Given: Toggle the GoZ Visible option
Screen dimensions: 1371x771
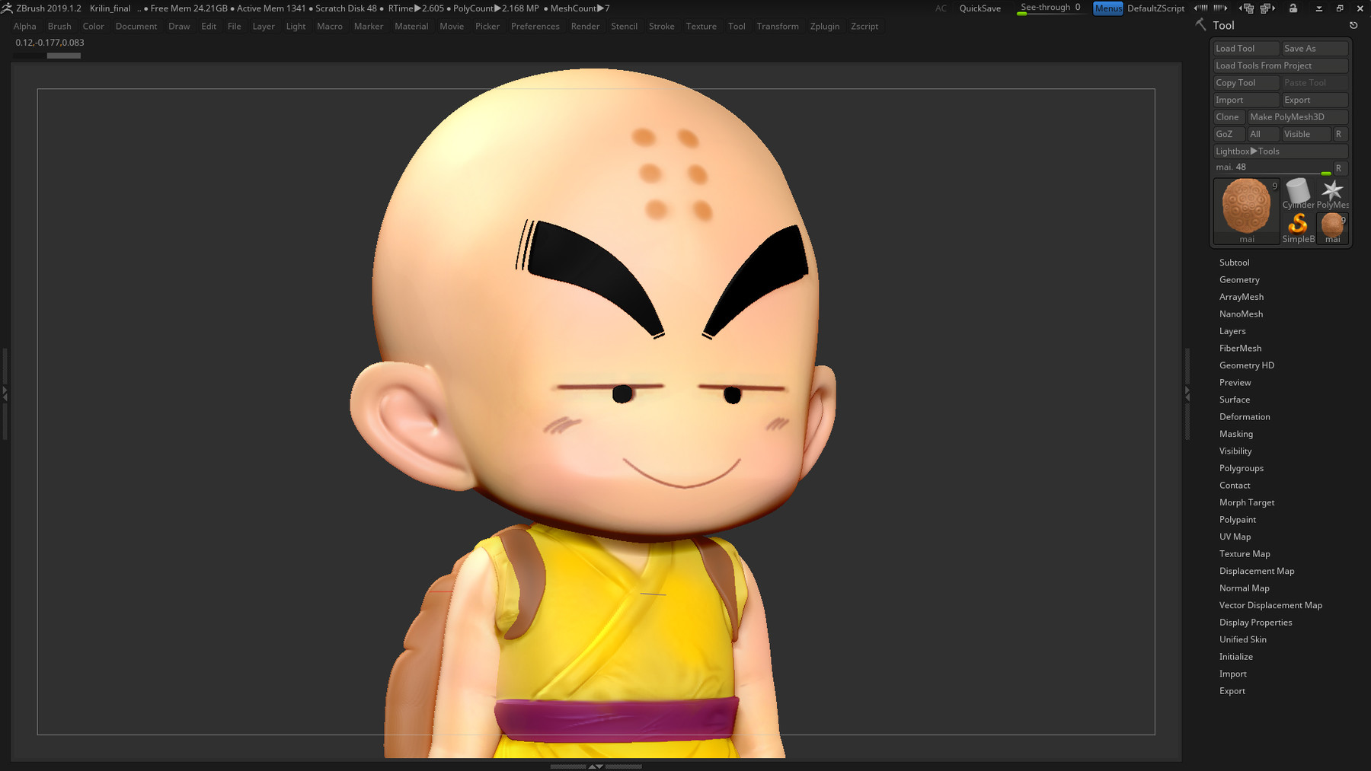Looking at the screenshot, I should 1305,134.
